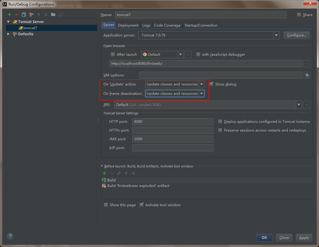Remove before launch task minus icon
Image resolution: width=319 pixels, height=247 pixels.
click(112, 173)
